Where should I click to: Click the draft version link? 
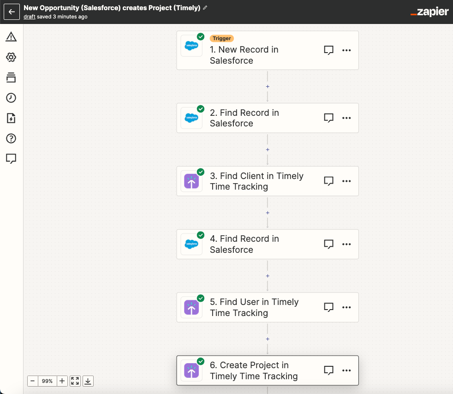pos(30,17)
